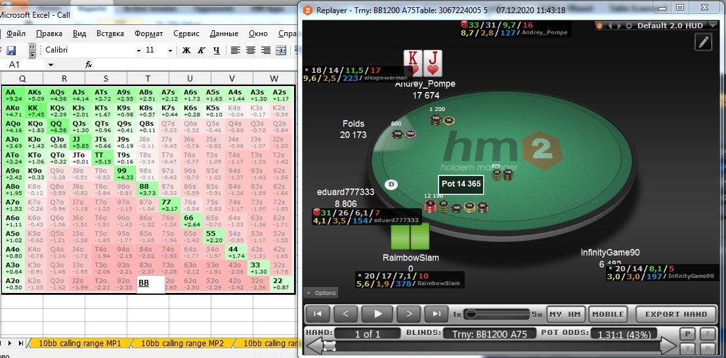Open the Окно menu

tap(259, 34)
